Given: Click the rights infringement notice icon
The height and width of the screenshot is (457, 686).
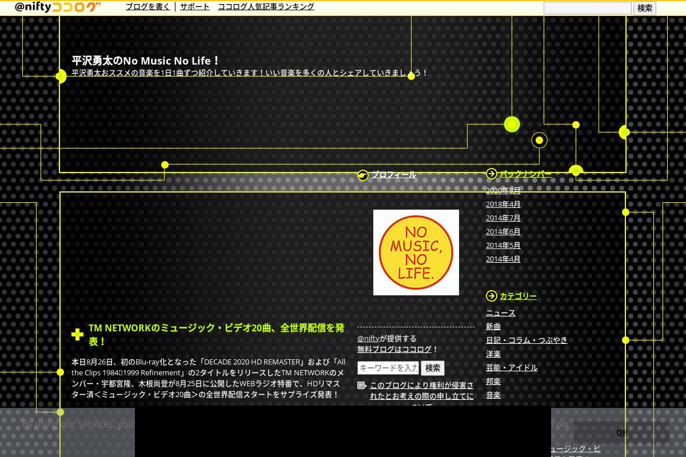Looking at the screenshot, I should 362,386.
